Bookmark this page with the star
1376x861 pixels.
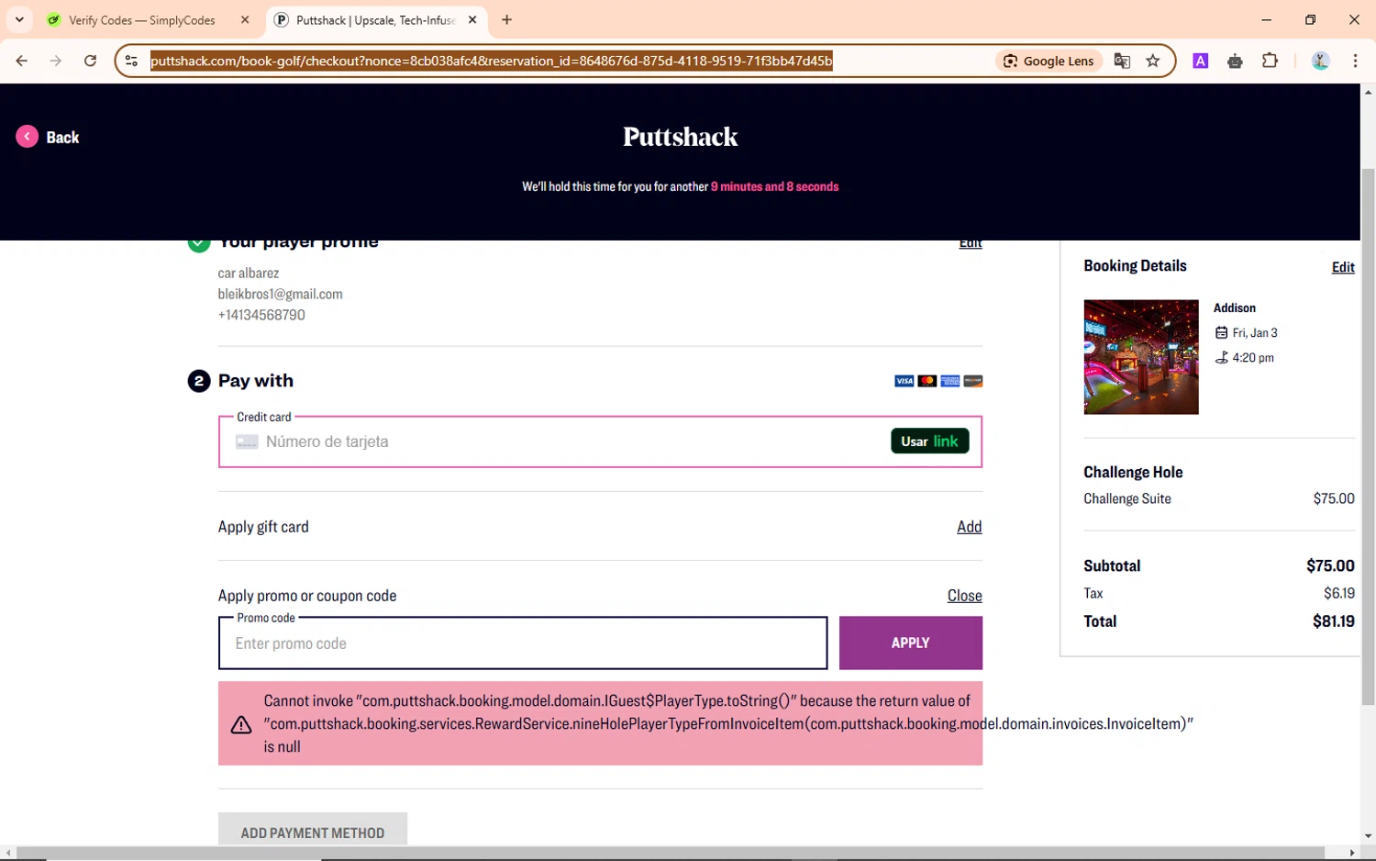(1153, 61)
